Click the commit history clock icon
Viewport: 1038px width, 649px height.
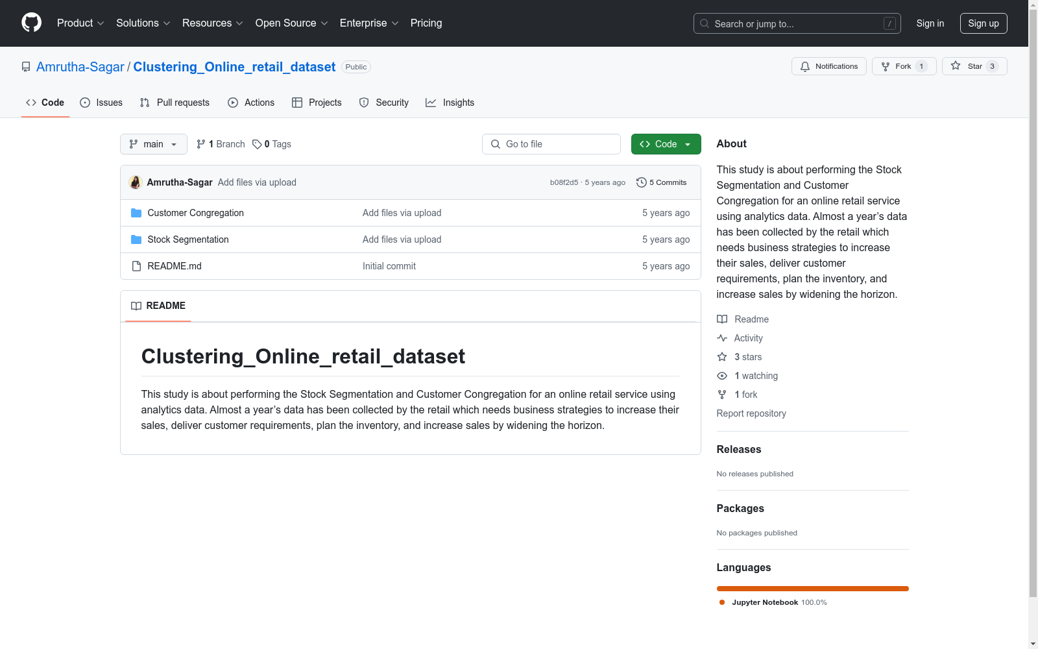[x=642, y=182]
